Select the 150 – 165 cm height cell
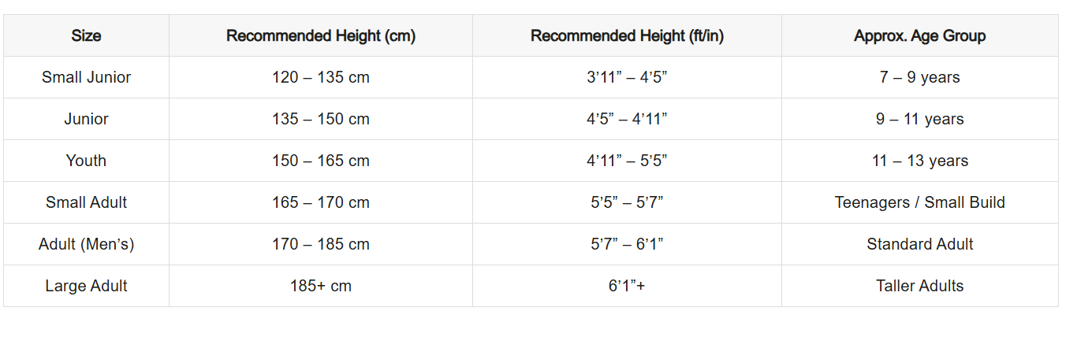This screenshot has width=1077, height=348. [320, 161]
